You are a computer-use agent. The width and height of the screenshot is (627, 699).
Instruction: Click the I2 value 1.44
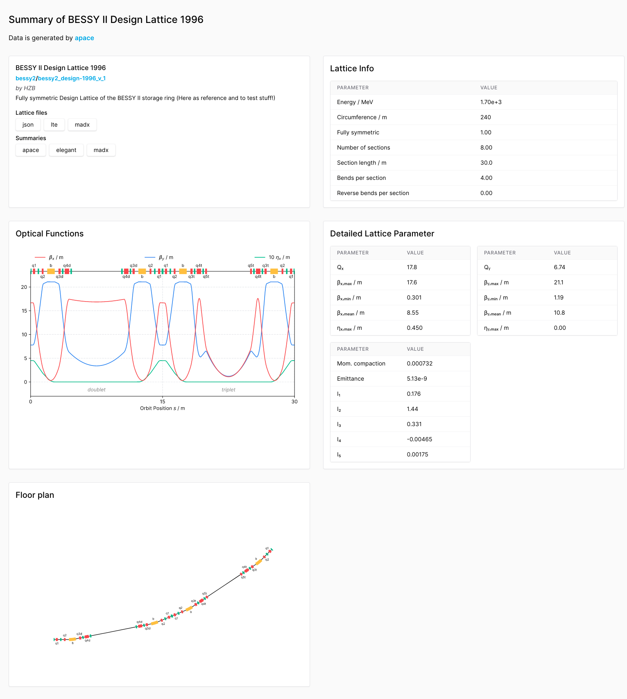pos(412,409)
